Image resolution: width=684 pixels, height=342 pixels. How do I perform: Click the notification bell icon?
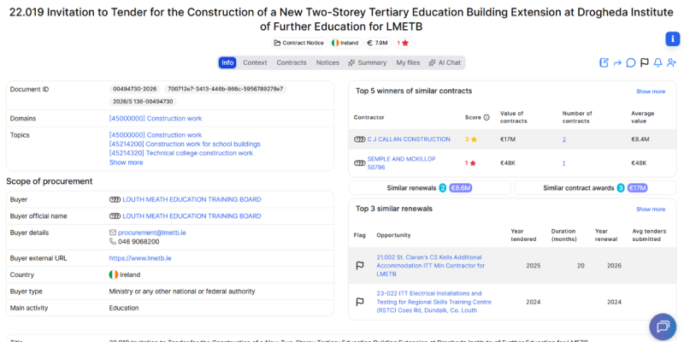(x=657, y=62)
